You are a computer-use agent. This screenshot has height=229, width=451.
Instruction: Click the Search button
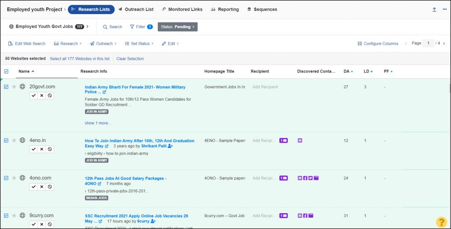(112, 27)
